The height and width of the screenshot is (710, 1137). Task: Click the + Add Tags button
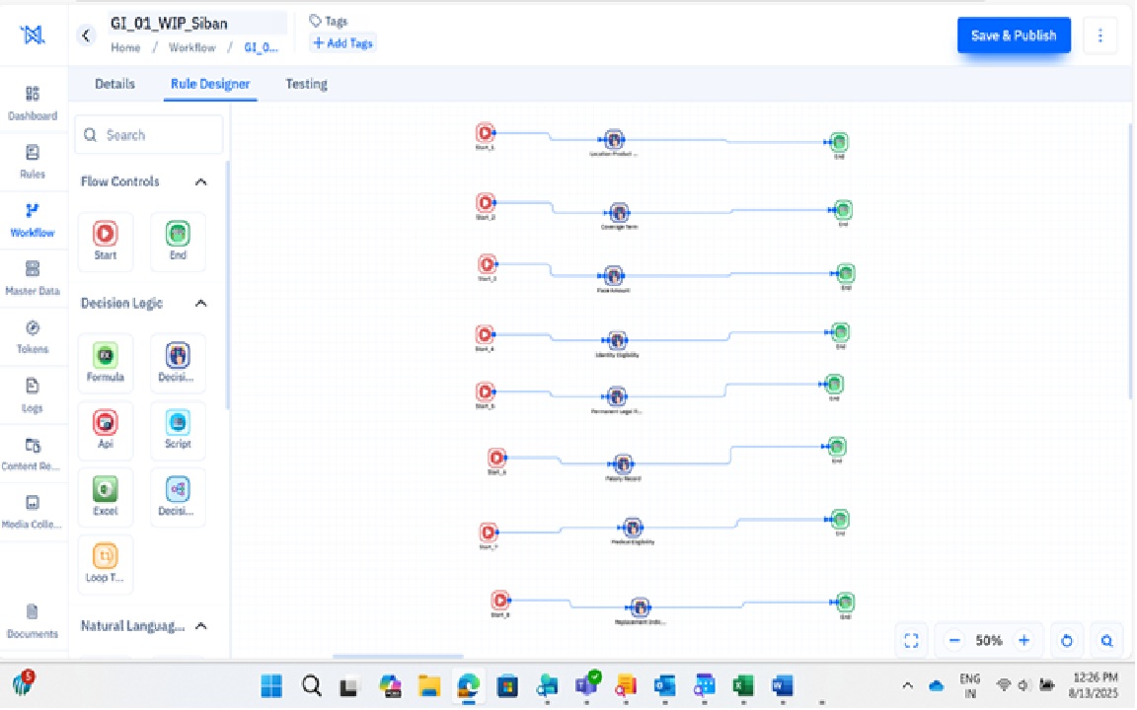pos(343,43)
